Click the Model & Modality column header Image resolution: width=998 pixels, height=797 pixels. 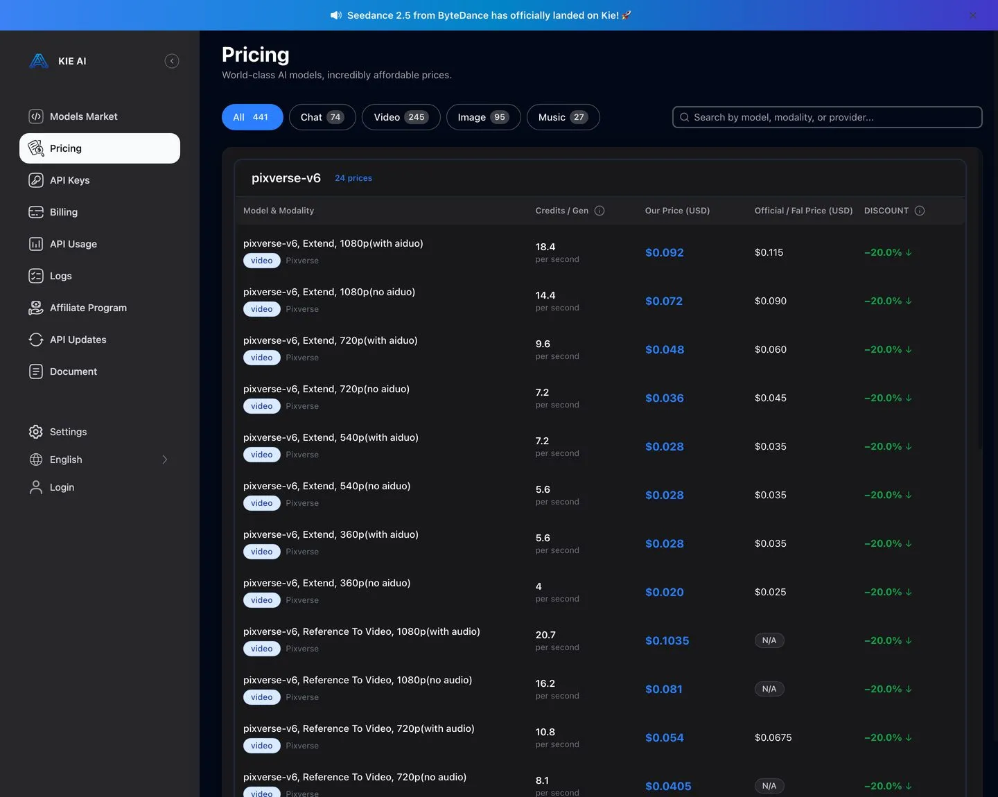coord(279,211)
